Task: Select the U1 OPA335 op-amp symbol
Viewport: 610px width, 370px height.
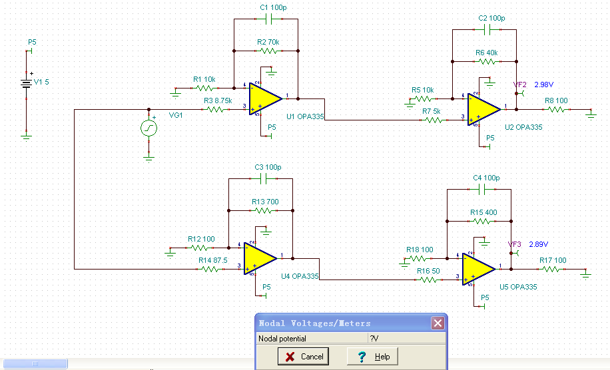Action: point(264,98)
